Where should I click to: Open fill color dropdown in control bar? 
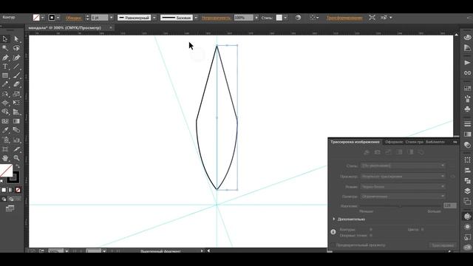(43, 18)
